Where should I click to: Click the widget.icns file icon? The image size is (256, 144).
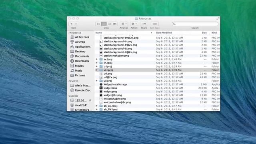pyautogui.click(x=101, y=88)
